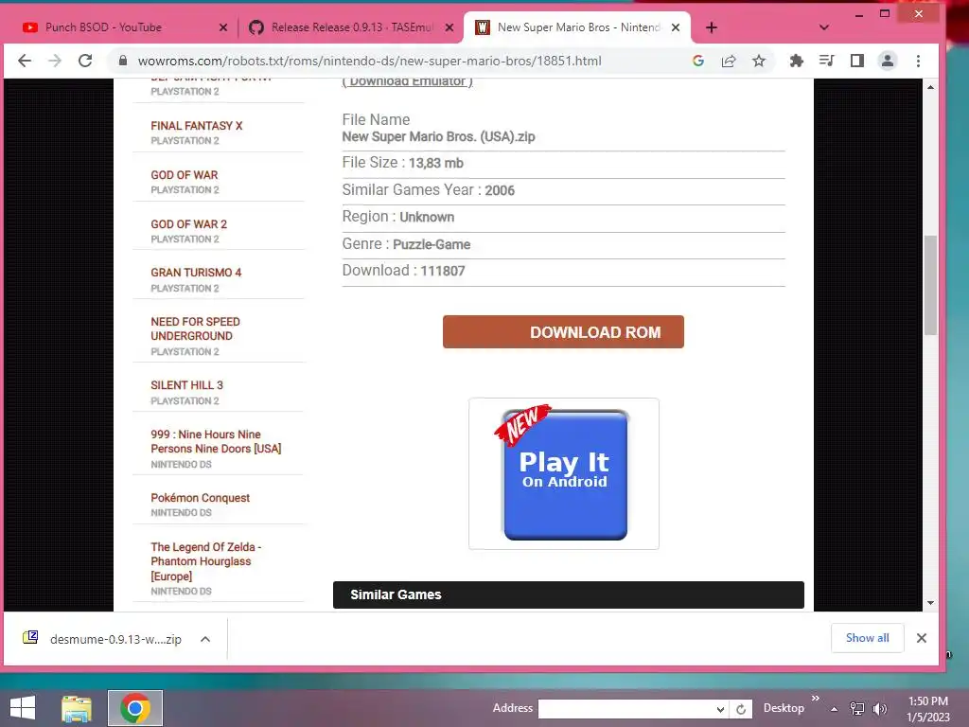Open the volume speaker icon

click(x=880, y=708)
